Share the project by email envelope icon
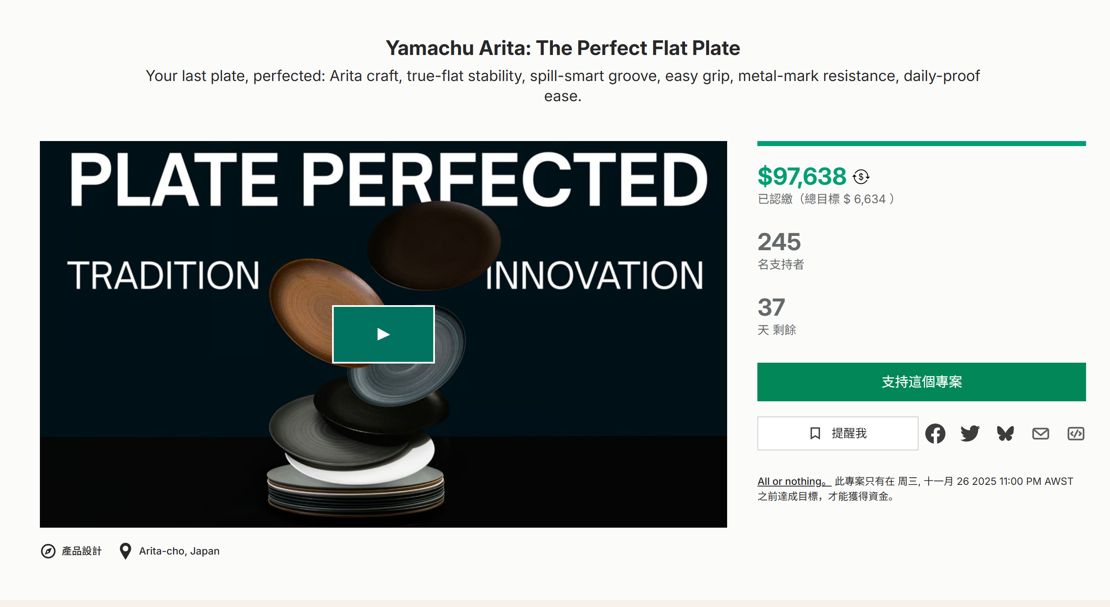Screen dimensions: 1110x607 pyautogui.click(x=1040, y=433)
